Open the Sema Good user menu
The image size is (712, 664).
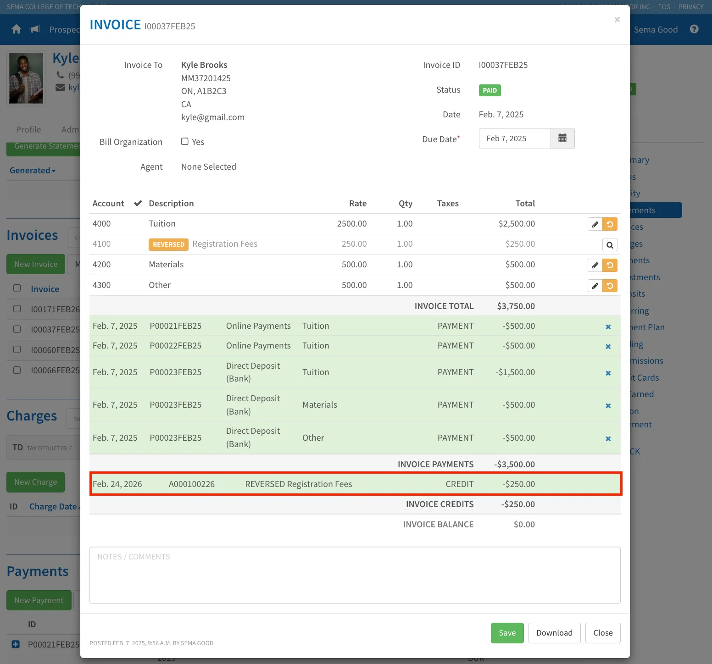(656, 29)
